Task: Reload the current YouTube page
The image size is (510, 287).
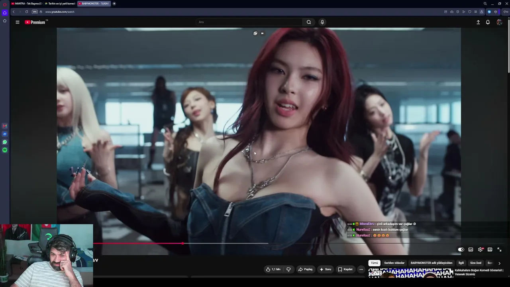Action: tap(27, 12)
